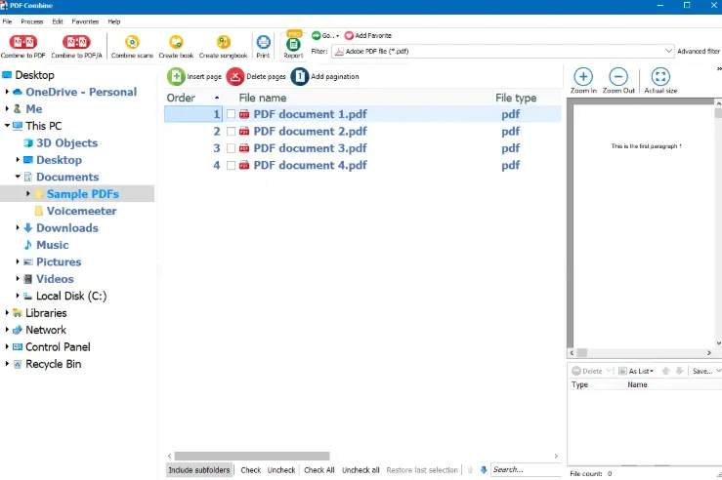The width and height of the screenshot is (722, 480).
Task: Click the preview vertical scrollbar thumb
Action: click(x=718, y=112)
